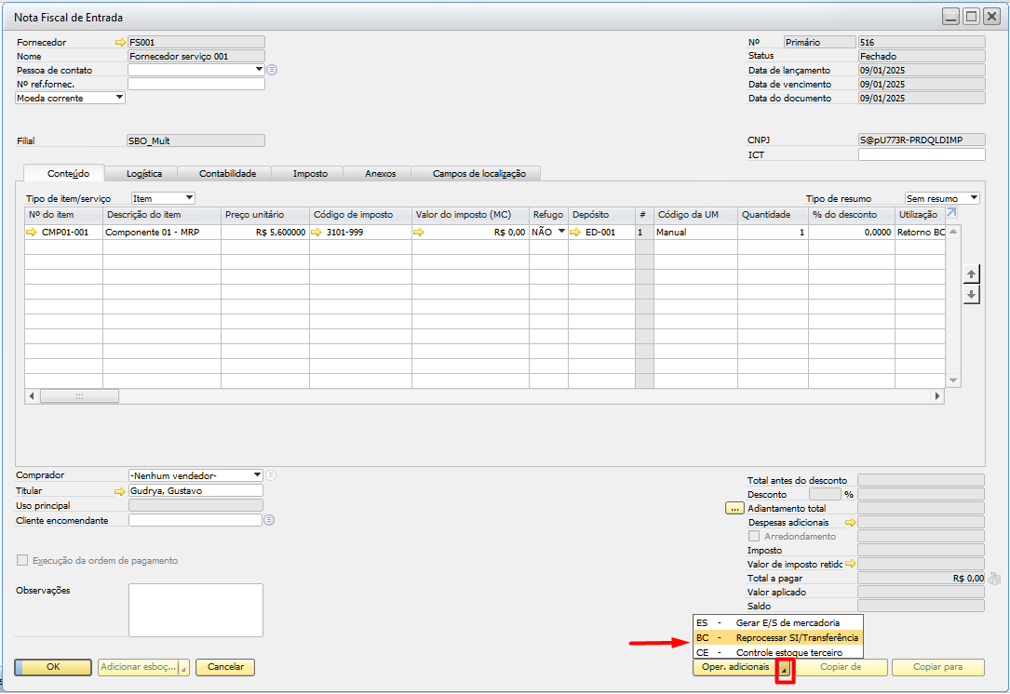Image resolution: width=1010 pixels, height=694 pixels.
Task: Open tax code link arrow for 3101-999
Action: [x=316, y=233]
